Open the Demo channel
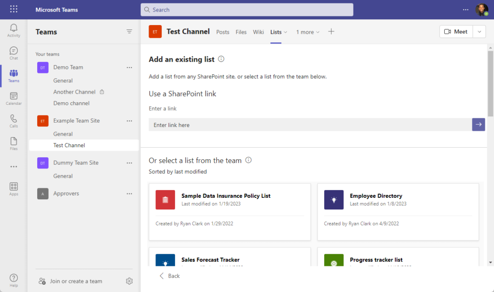 [71, 103]
